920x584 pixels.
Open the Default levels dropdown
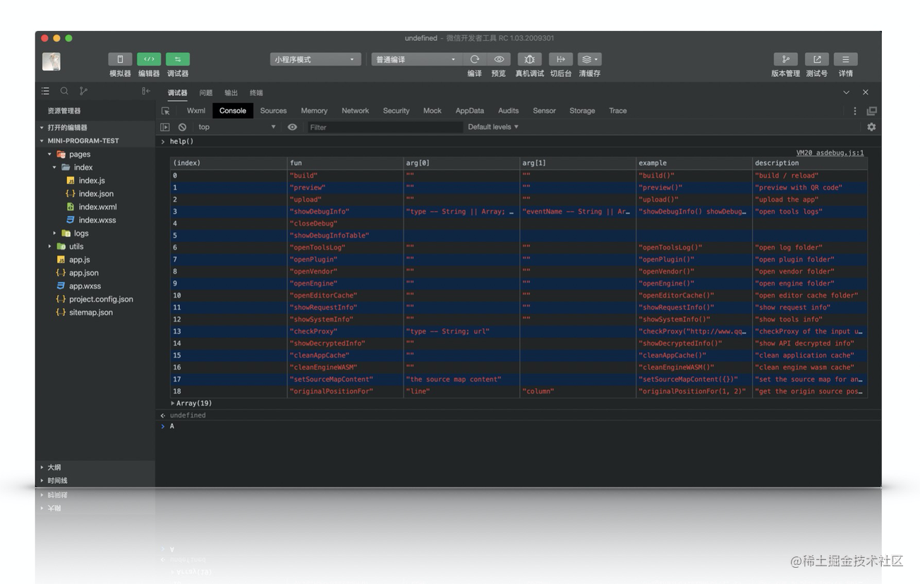[493, 127]
